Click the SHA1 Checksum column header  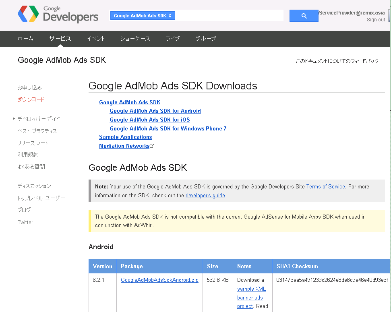pyautogui.click(x=331, y=266)
